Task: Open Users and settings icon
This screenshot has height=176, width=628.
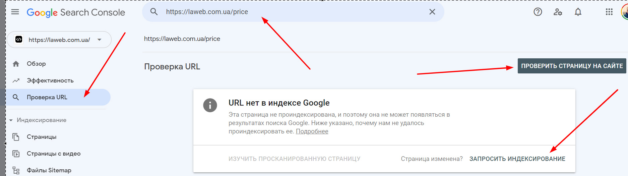Action: 558,12
